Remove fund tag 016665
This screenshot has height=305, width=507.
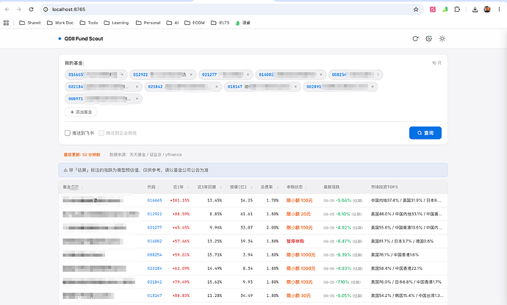click(x=122, y=74)
